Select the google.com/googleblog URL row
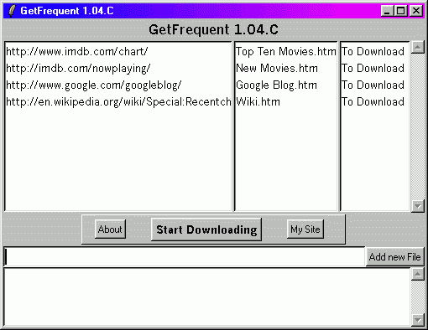 coord(118,85)
